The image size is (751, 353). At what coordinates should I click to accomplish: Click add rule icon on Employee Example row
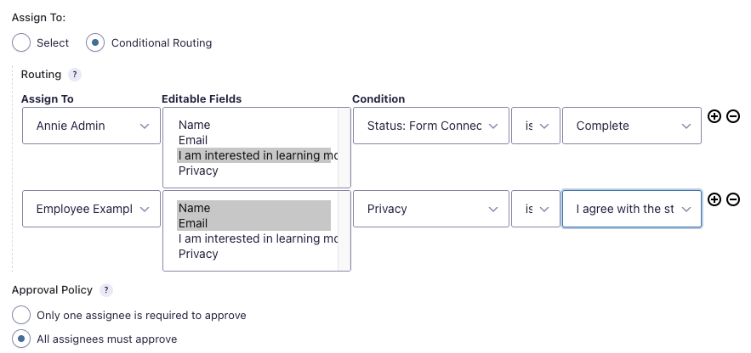click(x=714, y=199)
